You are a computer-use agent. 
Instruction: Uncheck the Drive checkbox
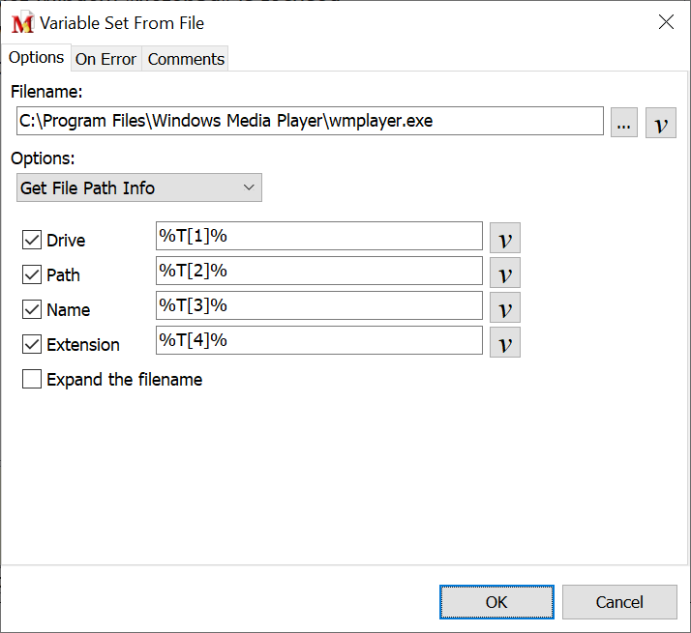pos(32,240)
